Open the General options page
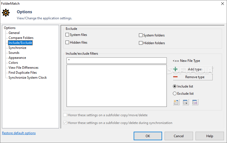Viewport: 227px width, 143px height. [x=14, y=33]
